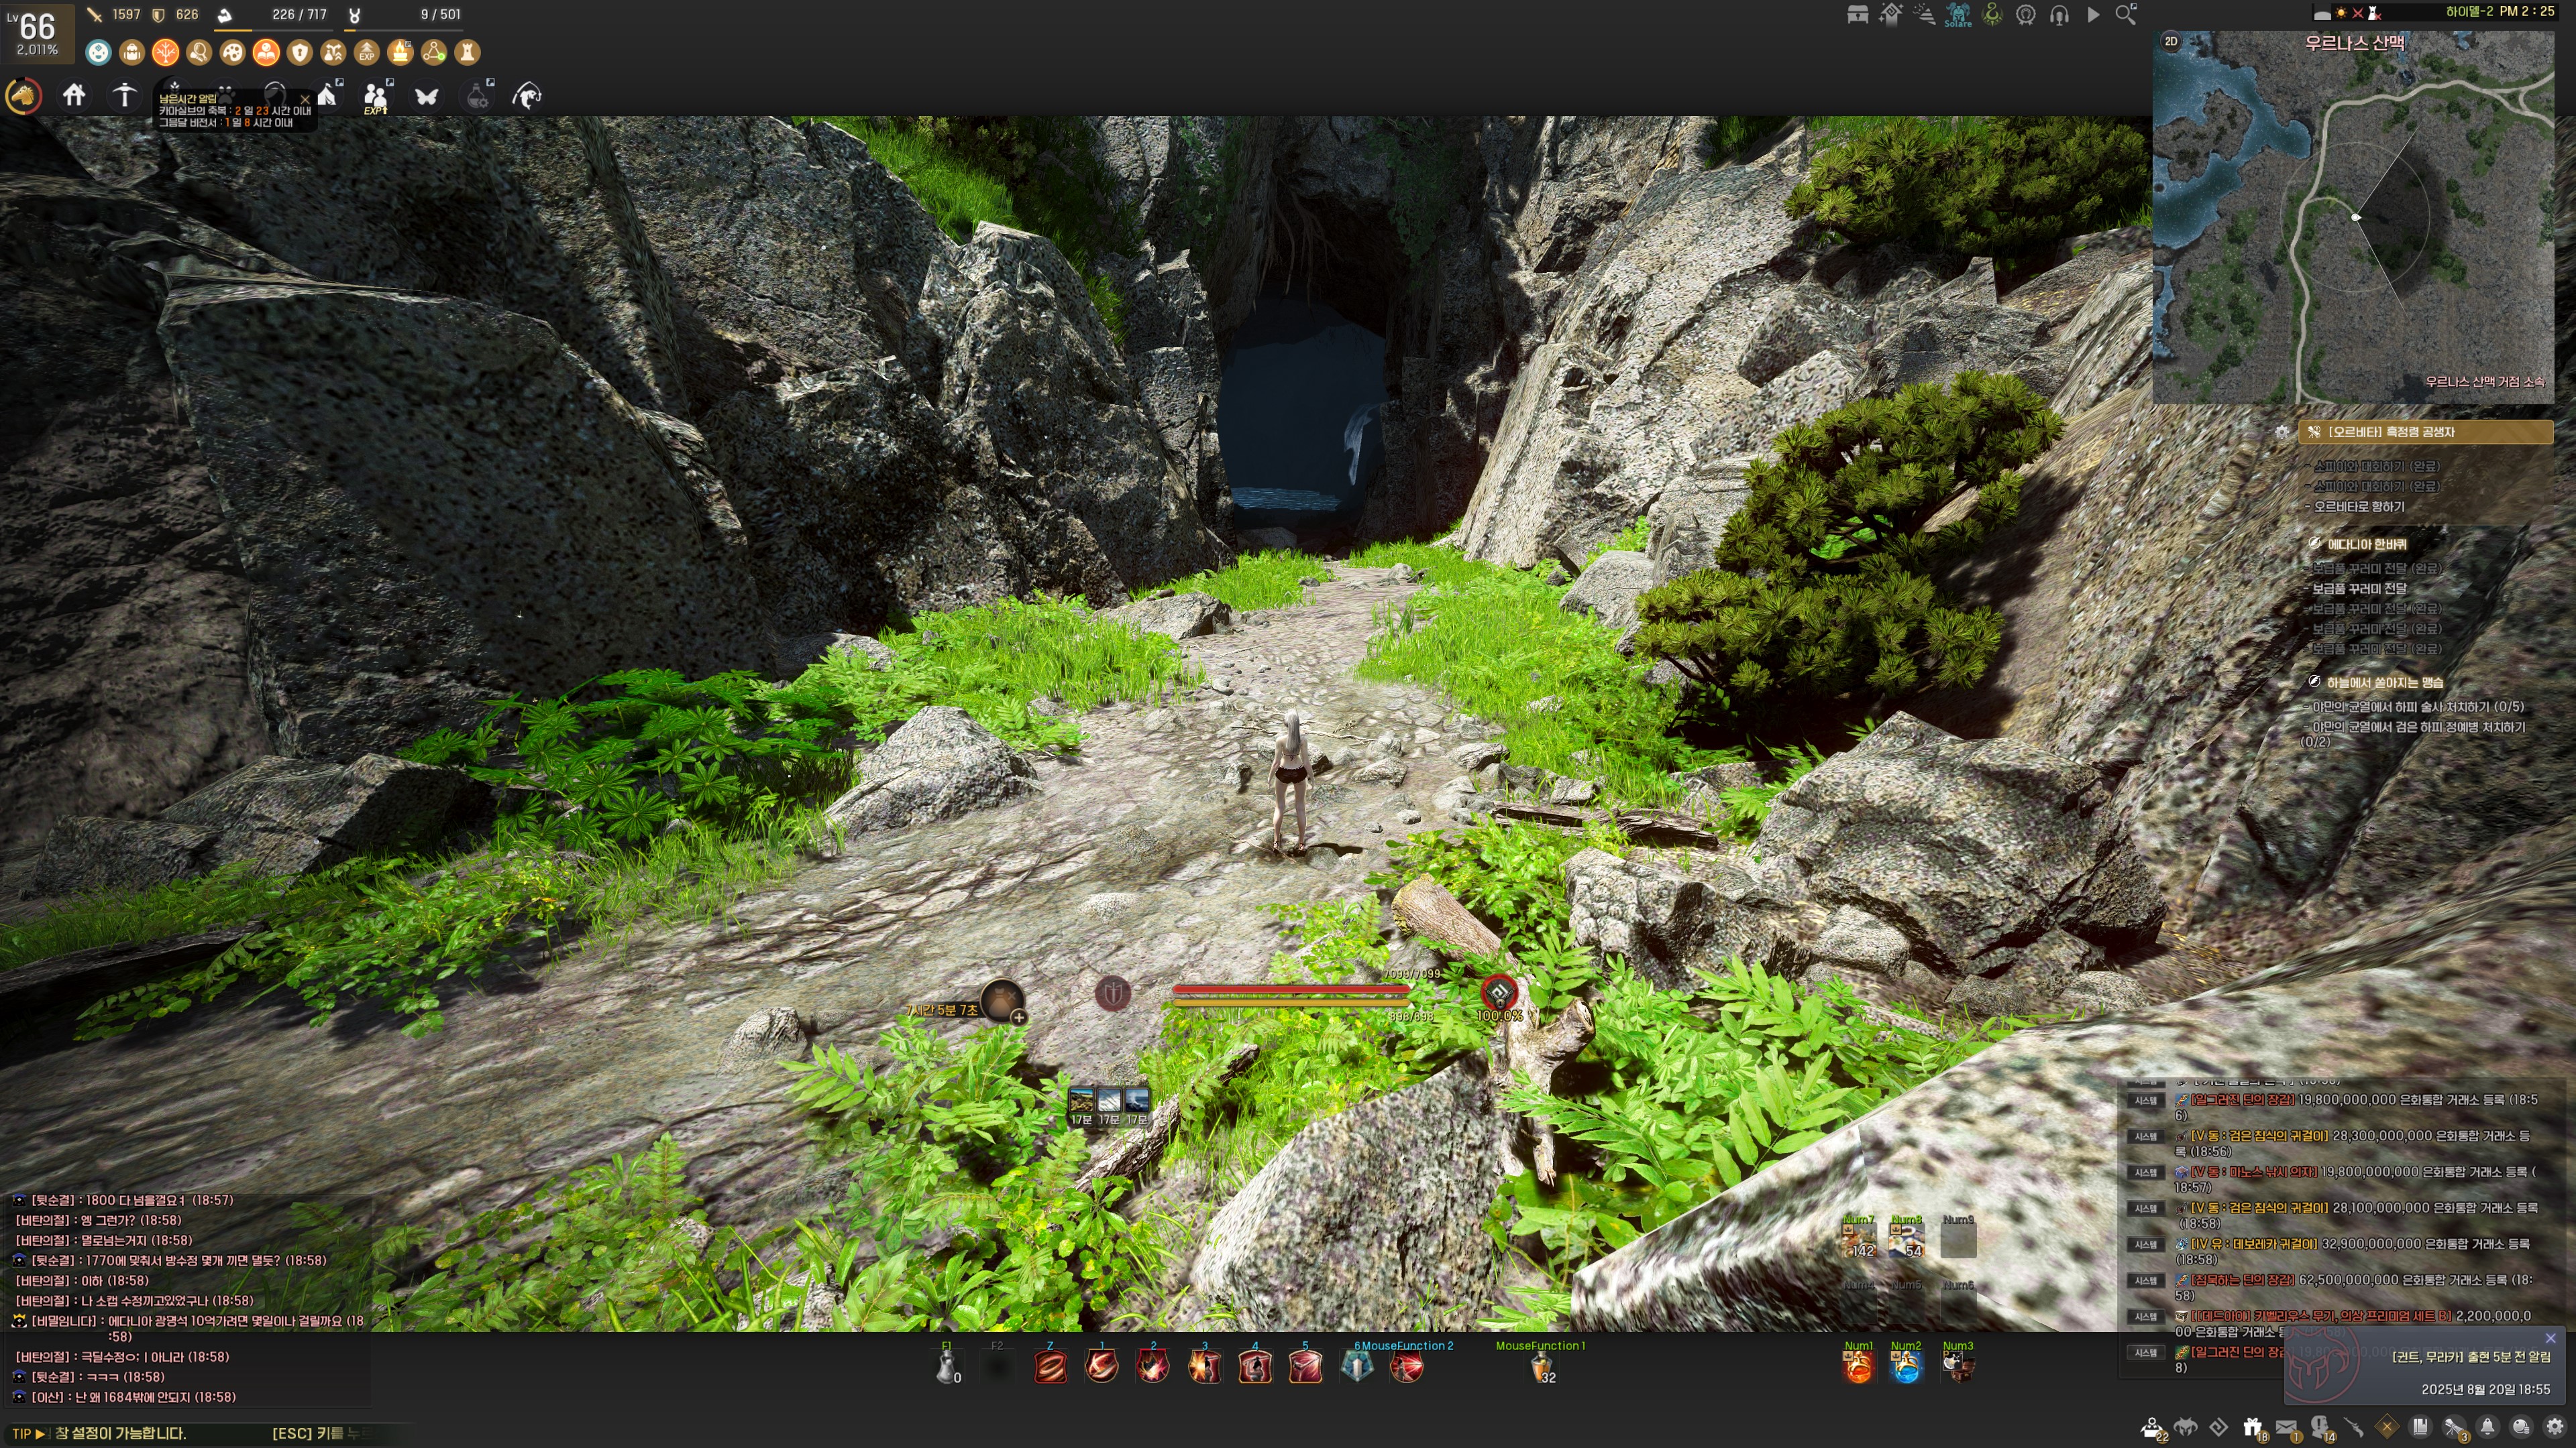
Task: Click the treasure chest icon in top bar
Action: (x=1857, y=14)
